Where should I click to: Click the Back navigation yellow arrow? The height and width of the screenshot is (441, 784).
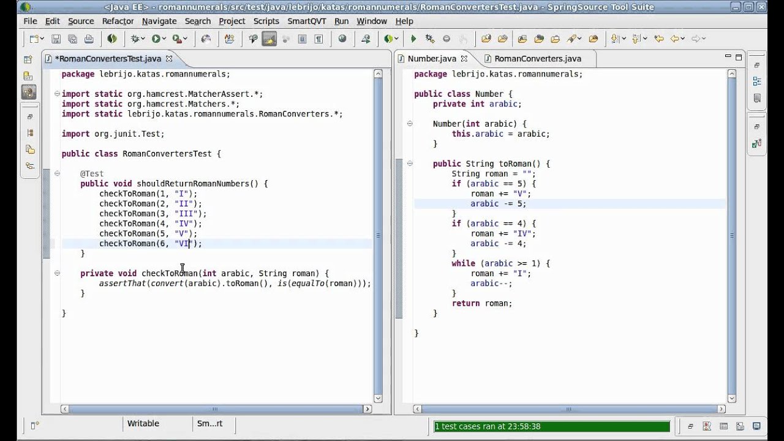(674, 39)
